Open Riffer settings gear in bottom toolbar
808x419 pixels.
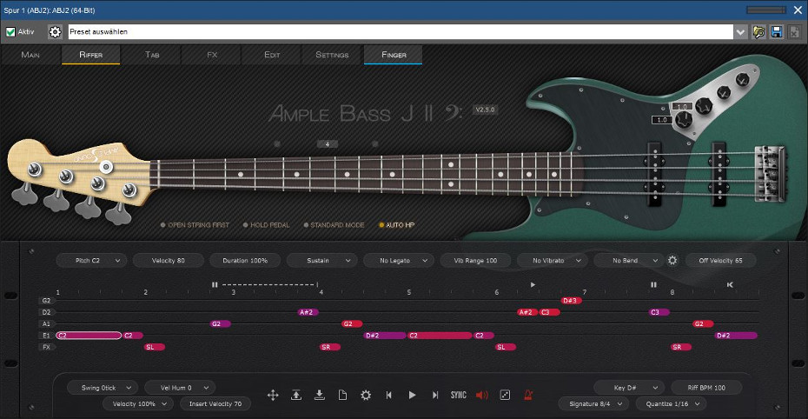pos(366,396)
